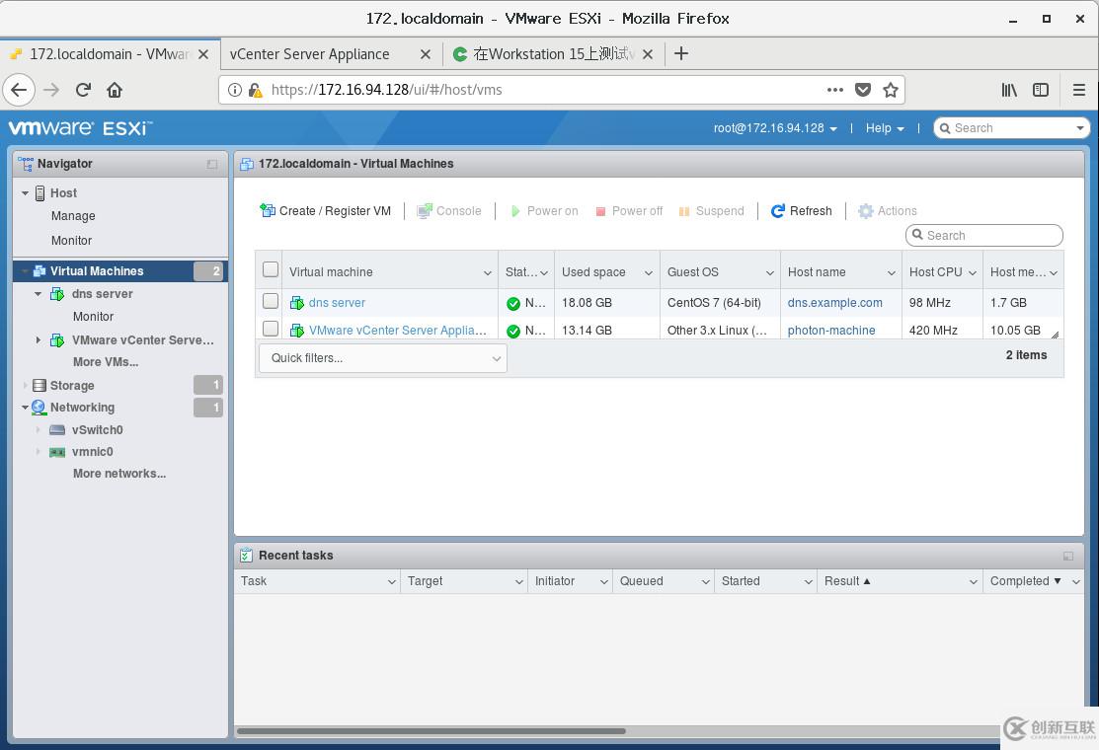Show site information icon in address bar
The width and height of the screenshot is (1099, 750).
tap(235, 90)
